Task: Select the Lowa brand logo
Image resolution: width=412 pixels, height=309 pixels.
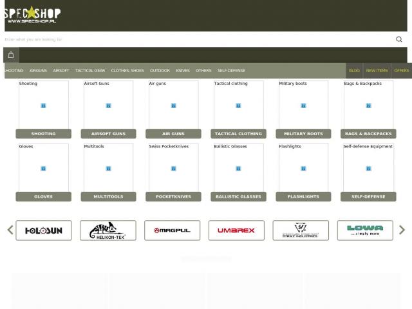Action: [x=365, y=230]
